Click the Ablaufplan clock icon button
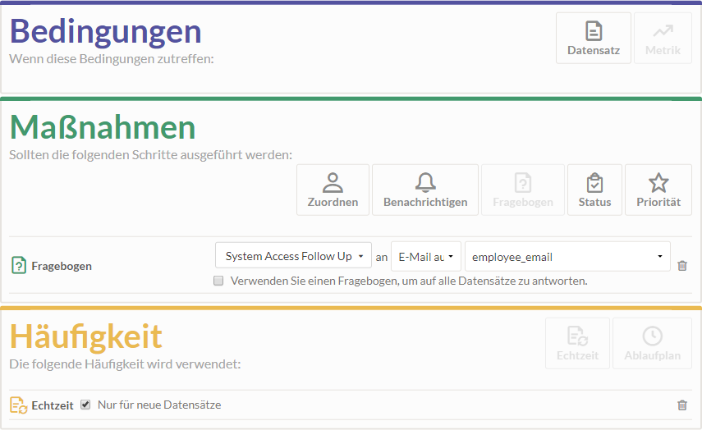Screen dimensions: 702x430 tap(652, 343)
